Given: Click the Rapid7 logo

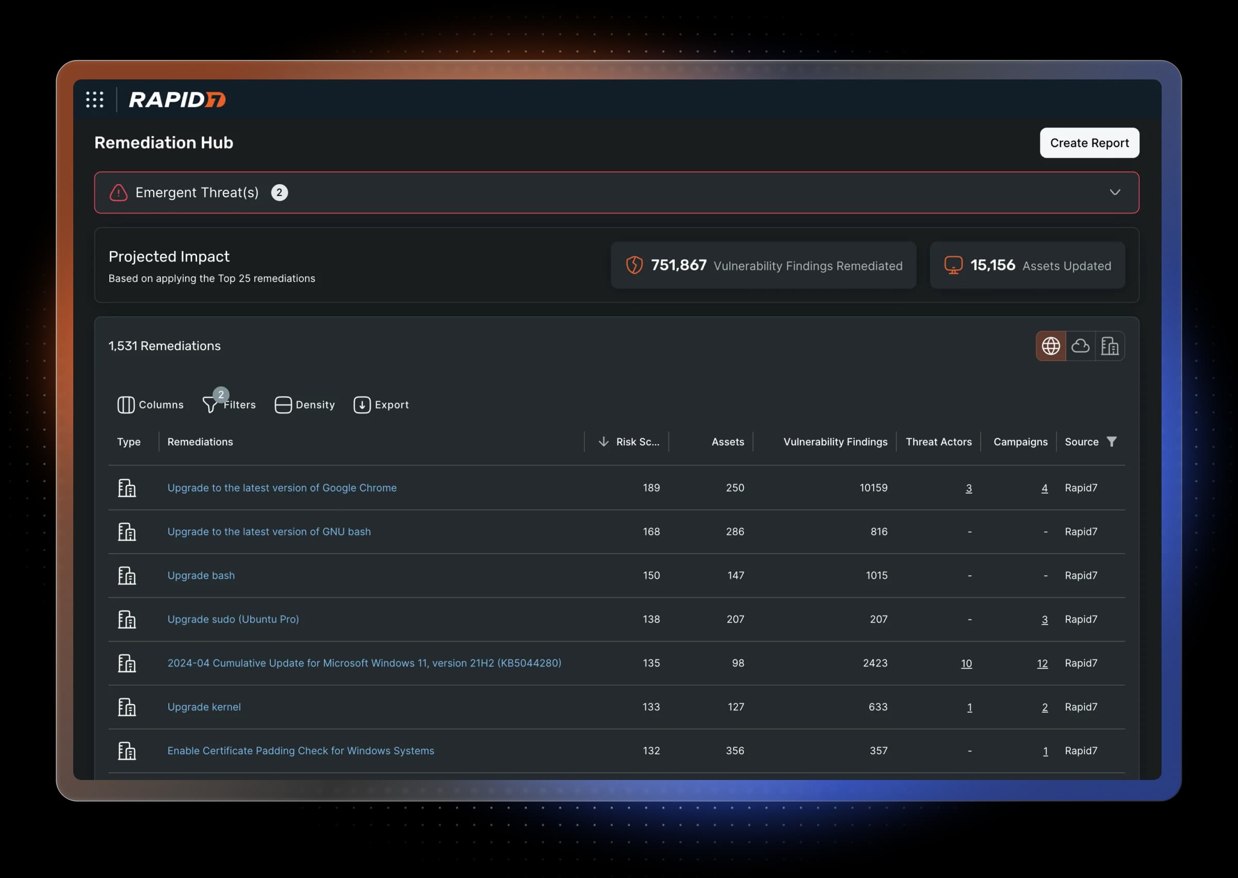Looking at the screenshot, I should click(x=177, y=100).
